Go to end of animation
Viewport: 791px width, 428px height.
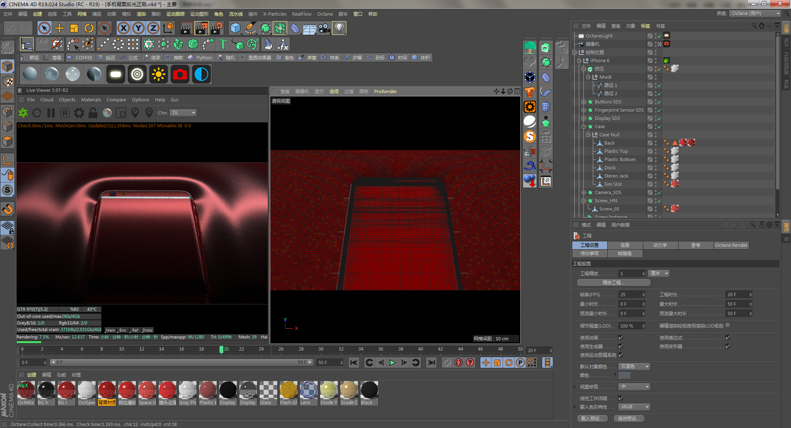[x=431, y=363]
